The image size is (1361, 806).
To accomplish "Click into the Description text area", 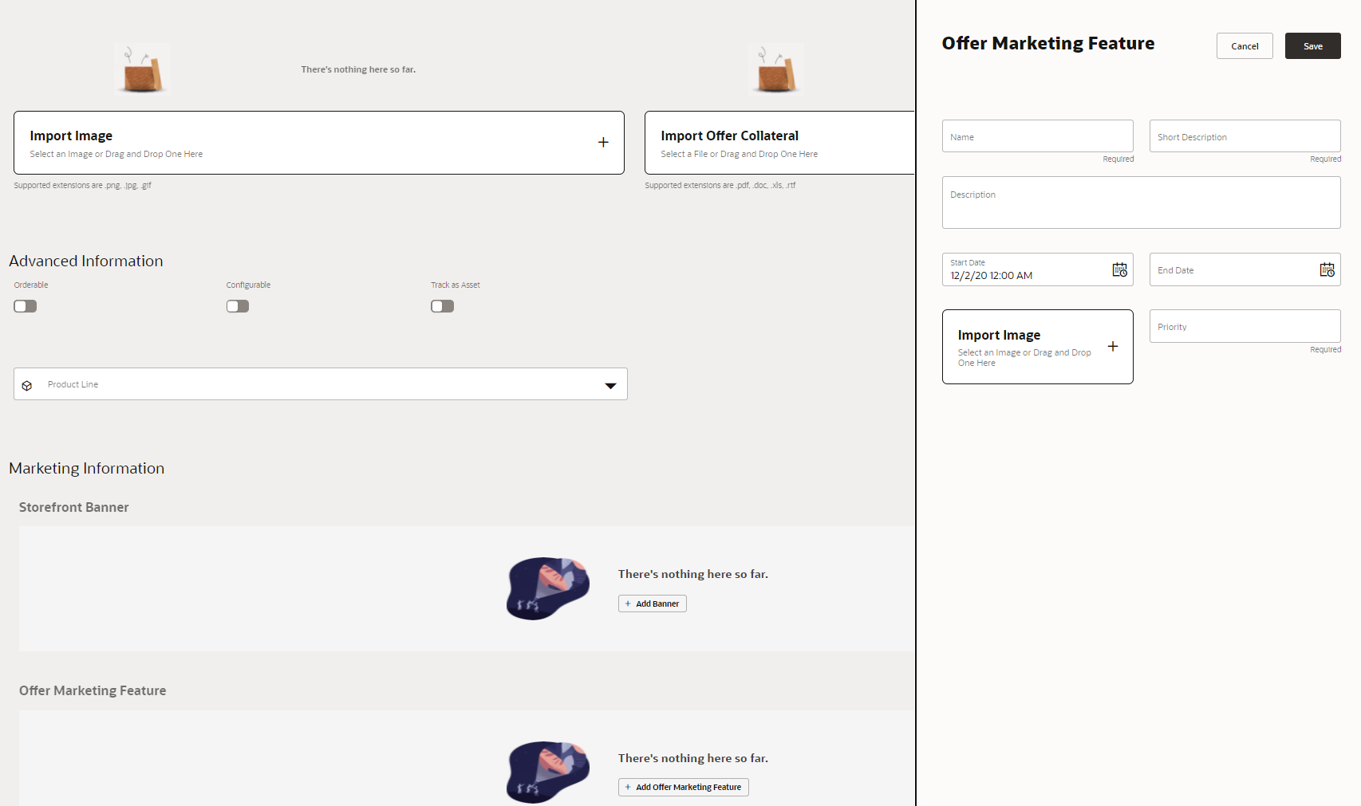I will click(1141, 202).
